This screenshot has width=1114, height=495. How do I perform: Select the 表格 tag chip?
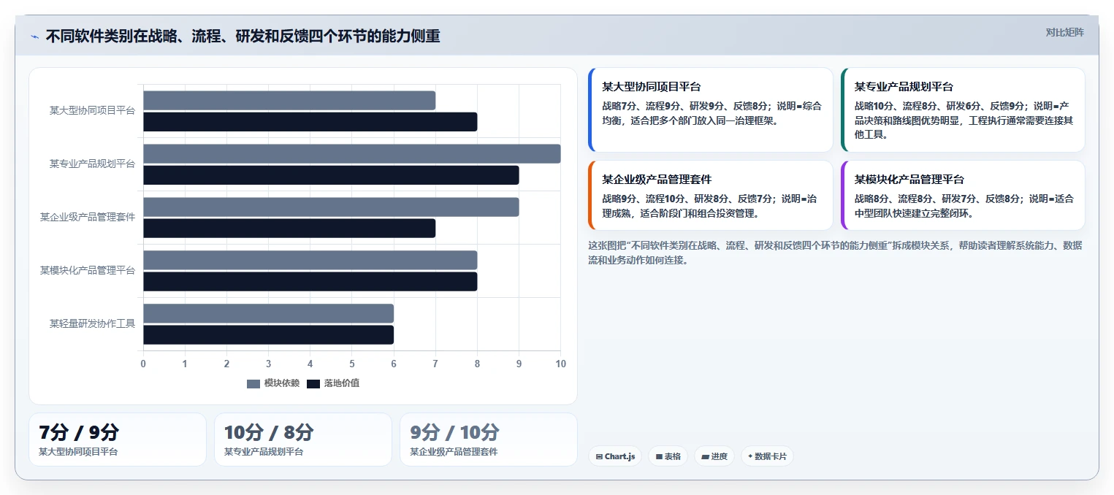668,456
